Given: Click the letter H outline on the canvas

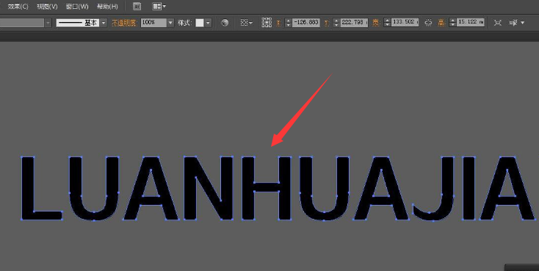Looking at the screenshot, I should point(267,188).
